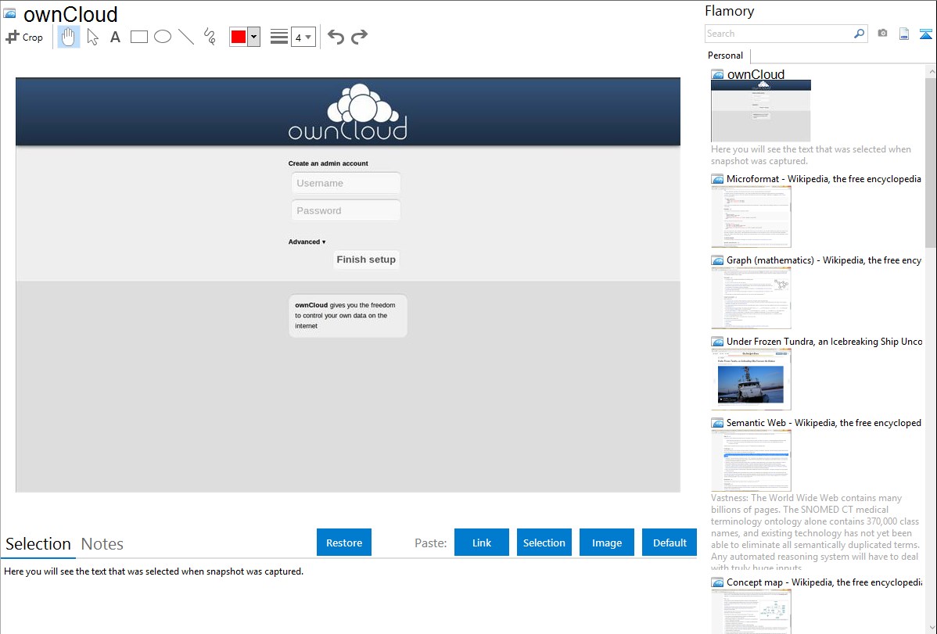
Task: Activate the Hand pan tool
Action: click(x=69, y=37)
